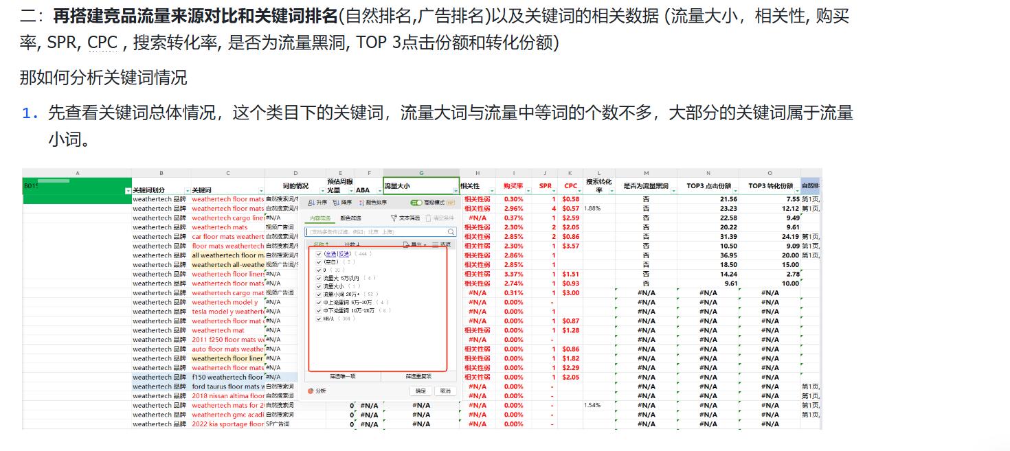Sort the filter list by 计数 header
The width and height of the screenshot is (1010, 451).
pyautogui.click(x=352, y=244)
